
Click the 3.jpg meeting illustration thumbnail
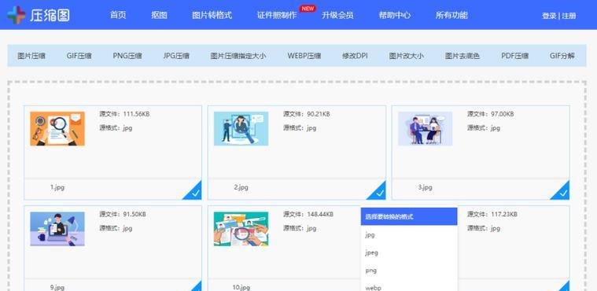pyautogui.click(x=426, y=129)
